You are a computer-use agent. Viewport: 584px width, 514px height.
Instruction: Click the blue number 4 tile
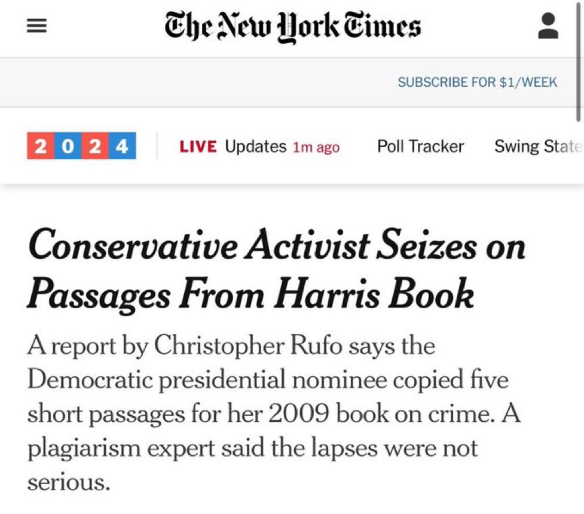122,146
